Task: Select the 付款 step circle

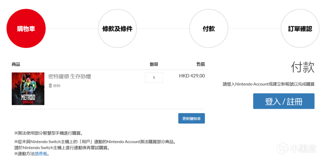Action: point(209,28)
